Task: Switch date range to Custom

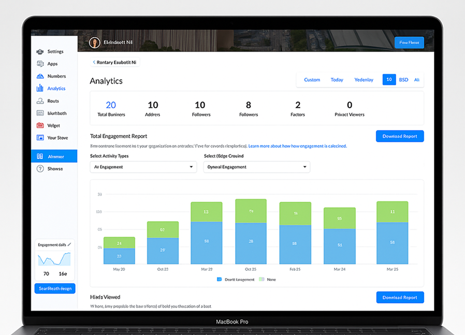Action: [x=312, y=80]
